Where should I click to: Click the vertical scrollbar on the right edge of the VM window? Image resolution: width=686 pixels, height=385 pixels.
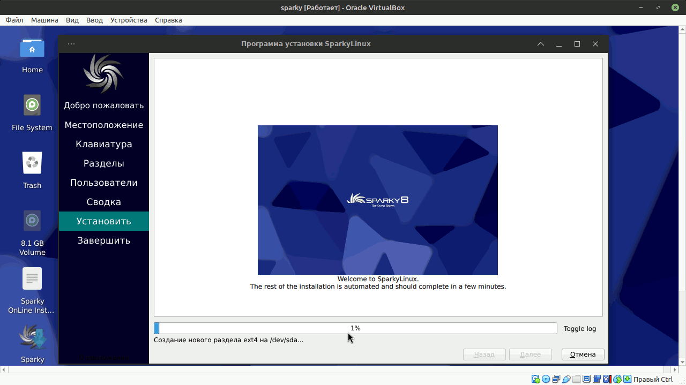[682, 195]
